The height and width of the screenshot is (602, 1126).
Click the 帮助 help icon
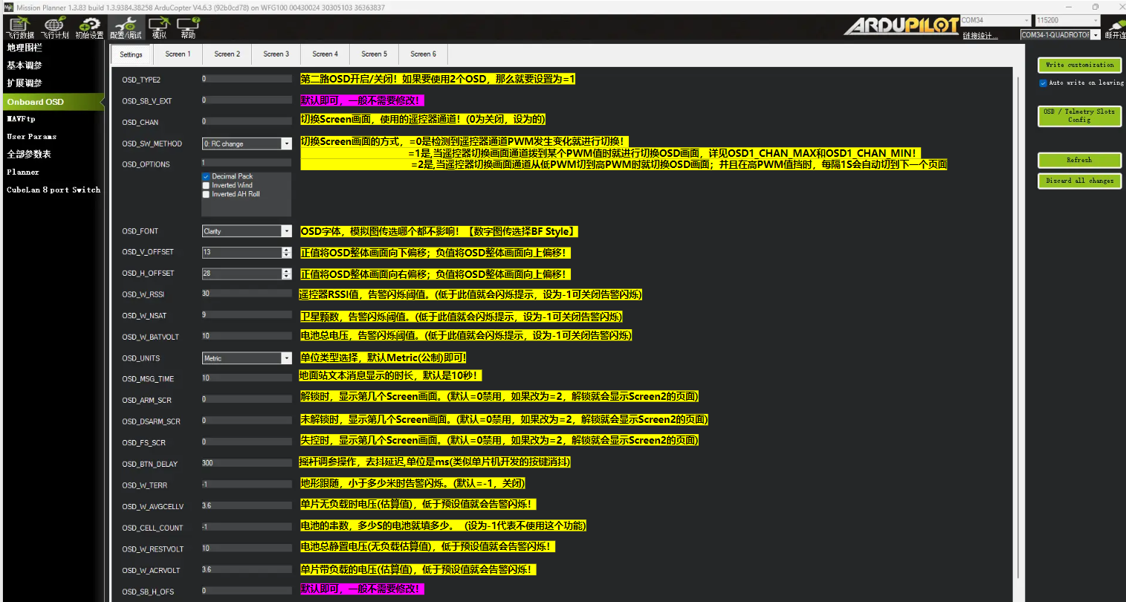[188, 28]
